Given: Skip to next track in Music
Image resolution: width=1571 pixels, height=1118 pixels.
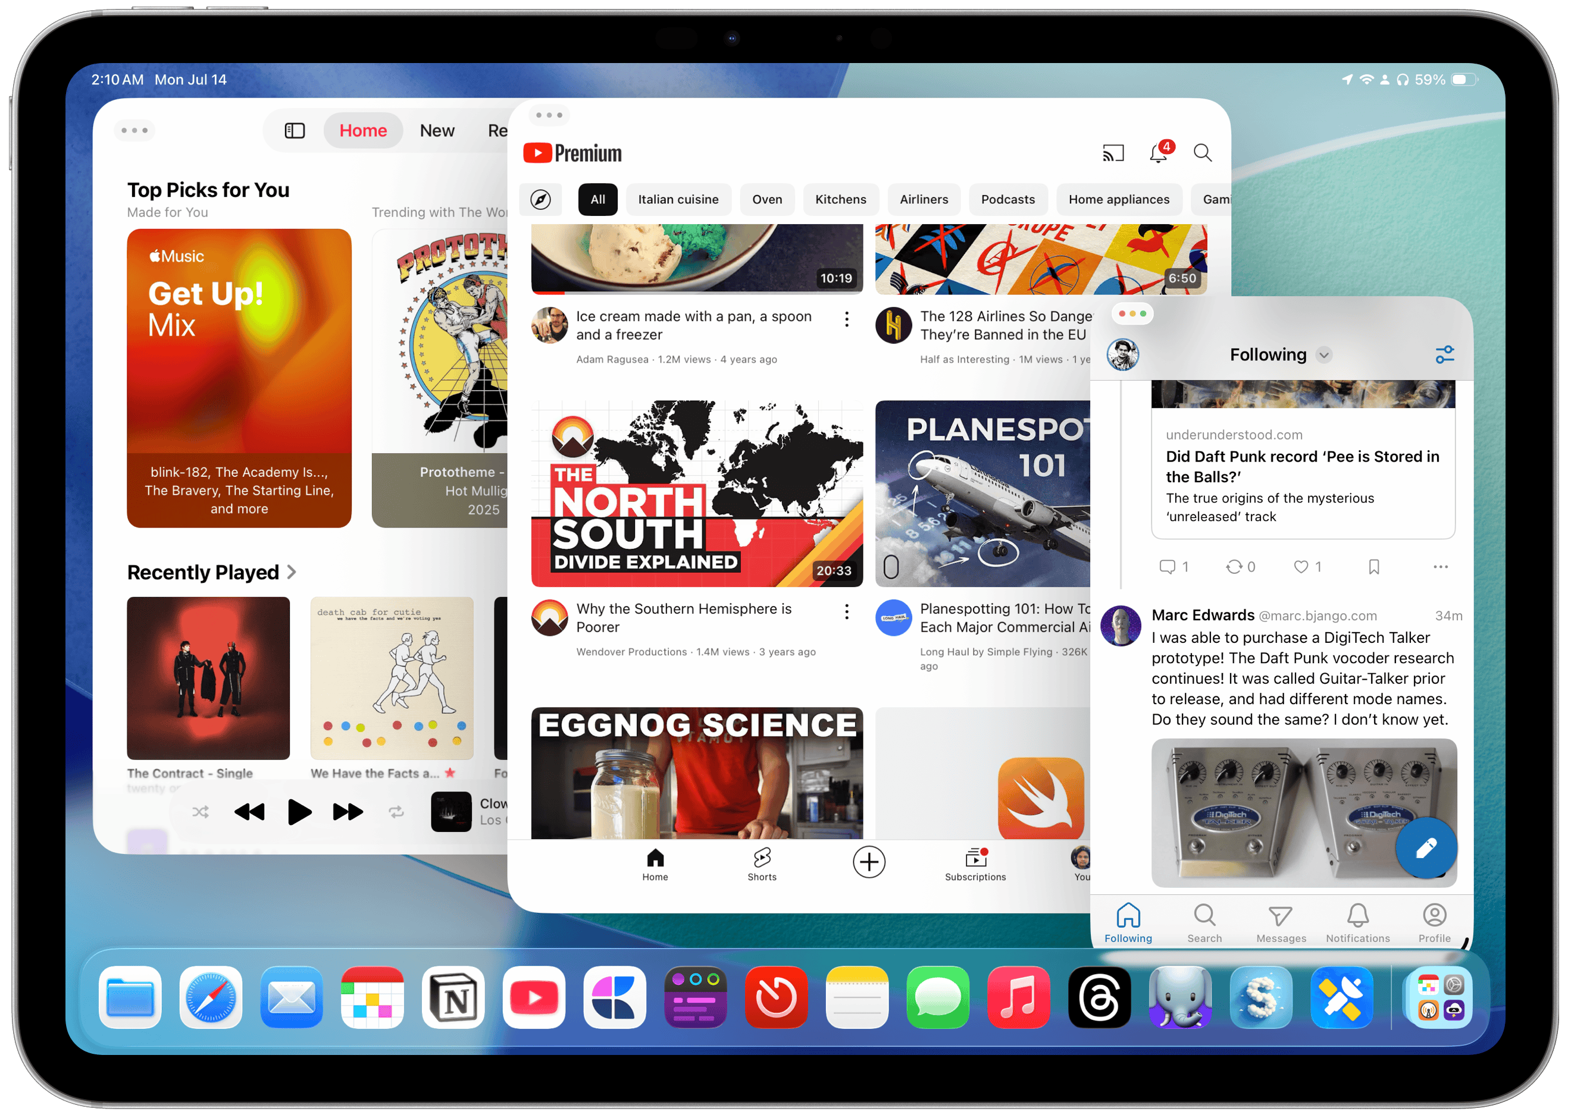Looking at the screenshot, I should pyautogui.click(x=348, y=812).
